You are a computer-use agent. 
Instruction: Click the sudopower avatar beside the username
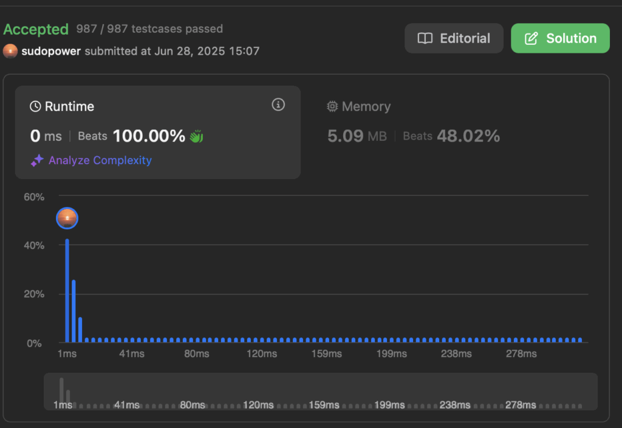coord(10,51)
